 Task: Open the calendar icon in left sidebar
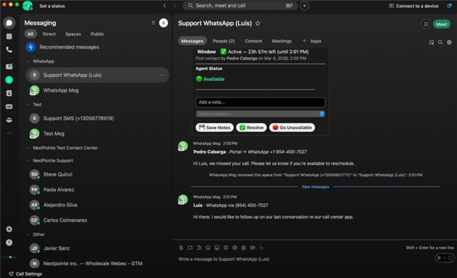[x=9, y=36]
